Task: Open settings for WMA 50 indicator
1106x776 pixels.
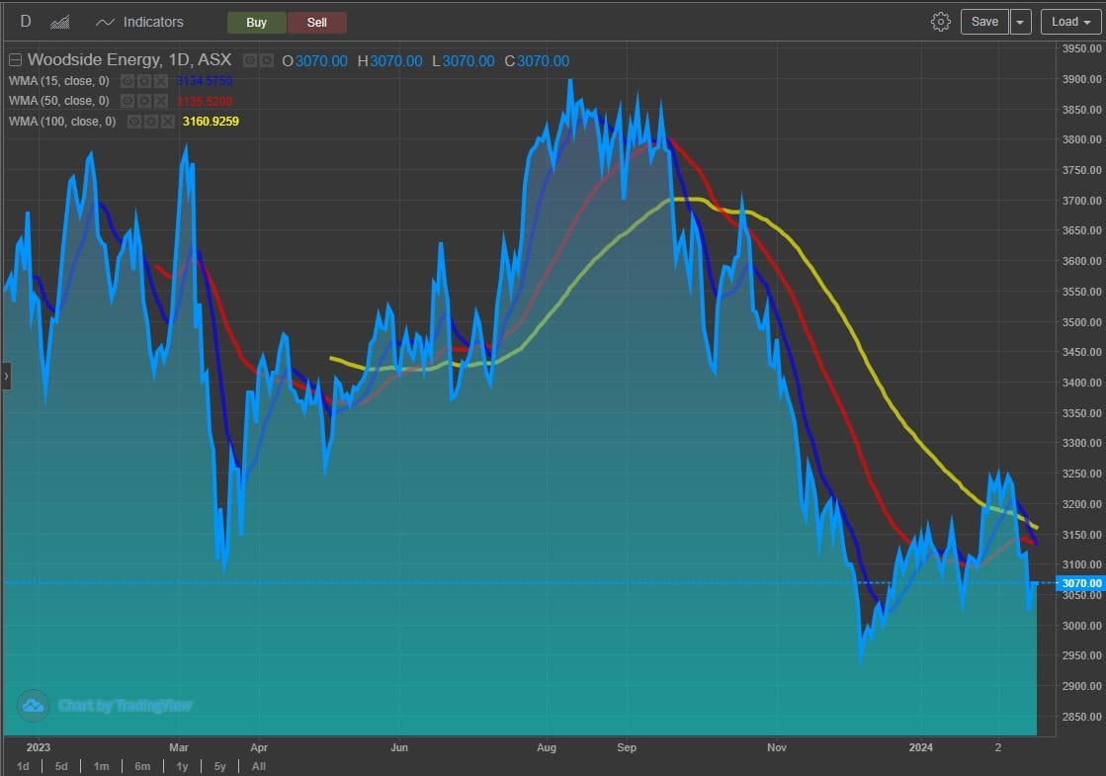Action: tap(144, 101)
